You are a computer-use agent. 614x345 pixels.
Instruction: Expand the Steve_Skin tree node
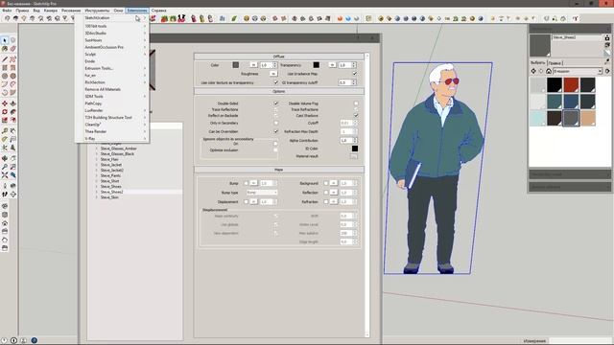click(x=96, y=197)
